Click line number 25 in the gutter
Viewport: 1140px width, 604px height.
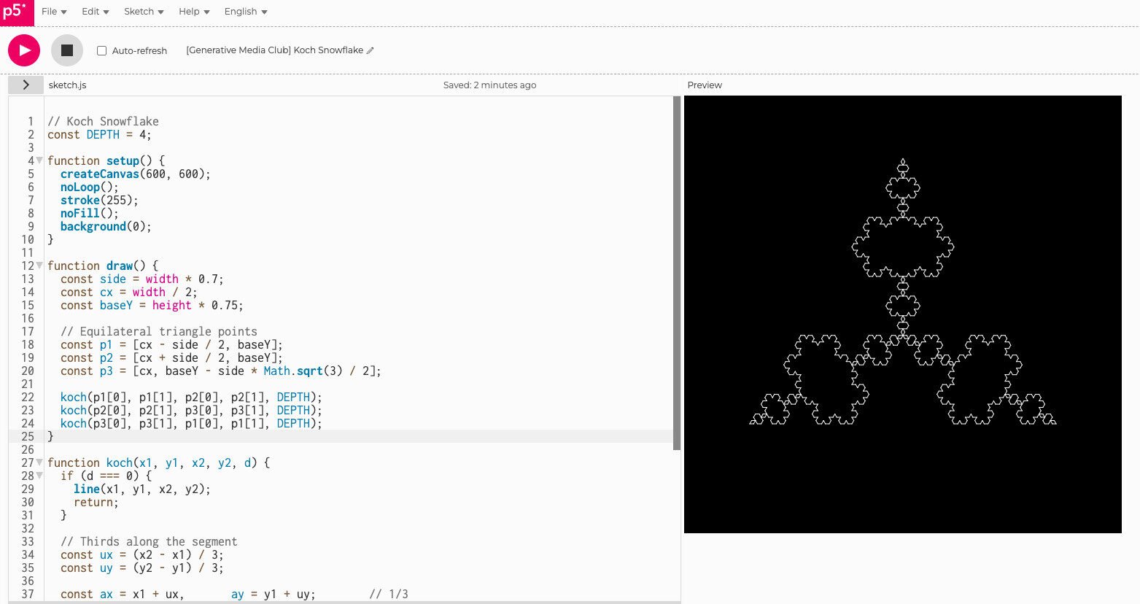(x=28, y=436)
